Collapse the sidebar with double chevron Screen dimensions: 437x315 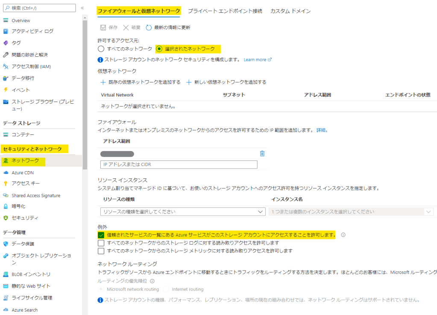pos(82,8)
